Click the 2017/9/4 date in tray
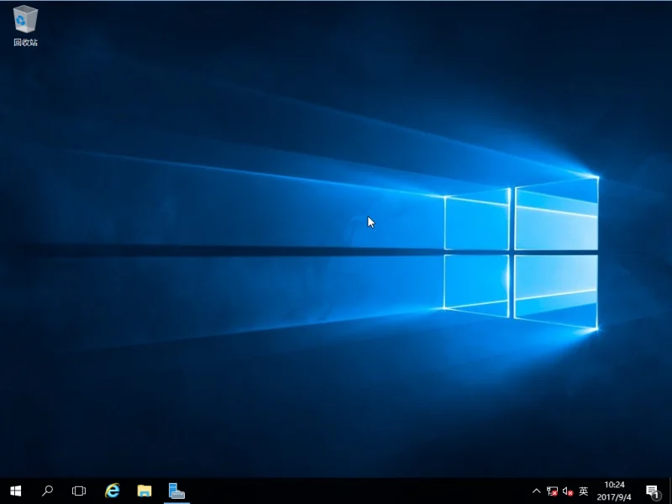672x504 pixels. pyautogui.click(x=614, y=497)
